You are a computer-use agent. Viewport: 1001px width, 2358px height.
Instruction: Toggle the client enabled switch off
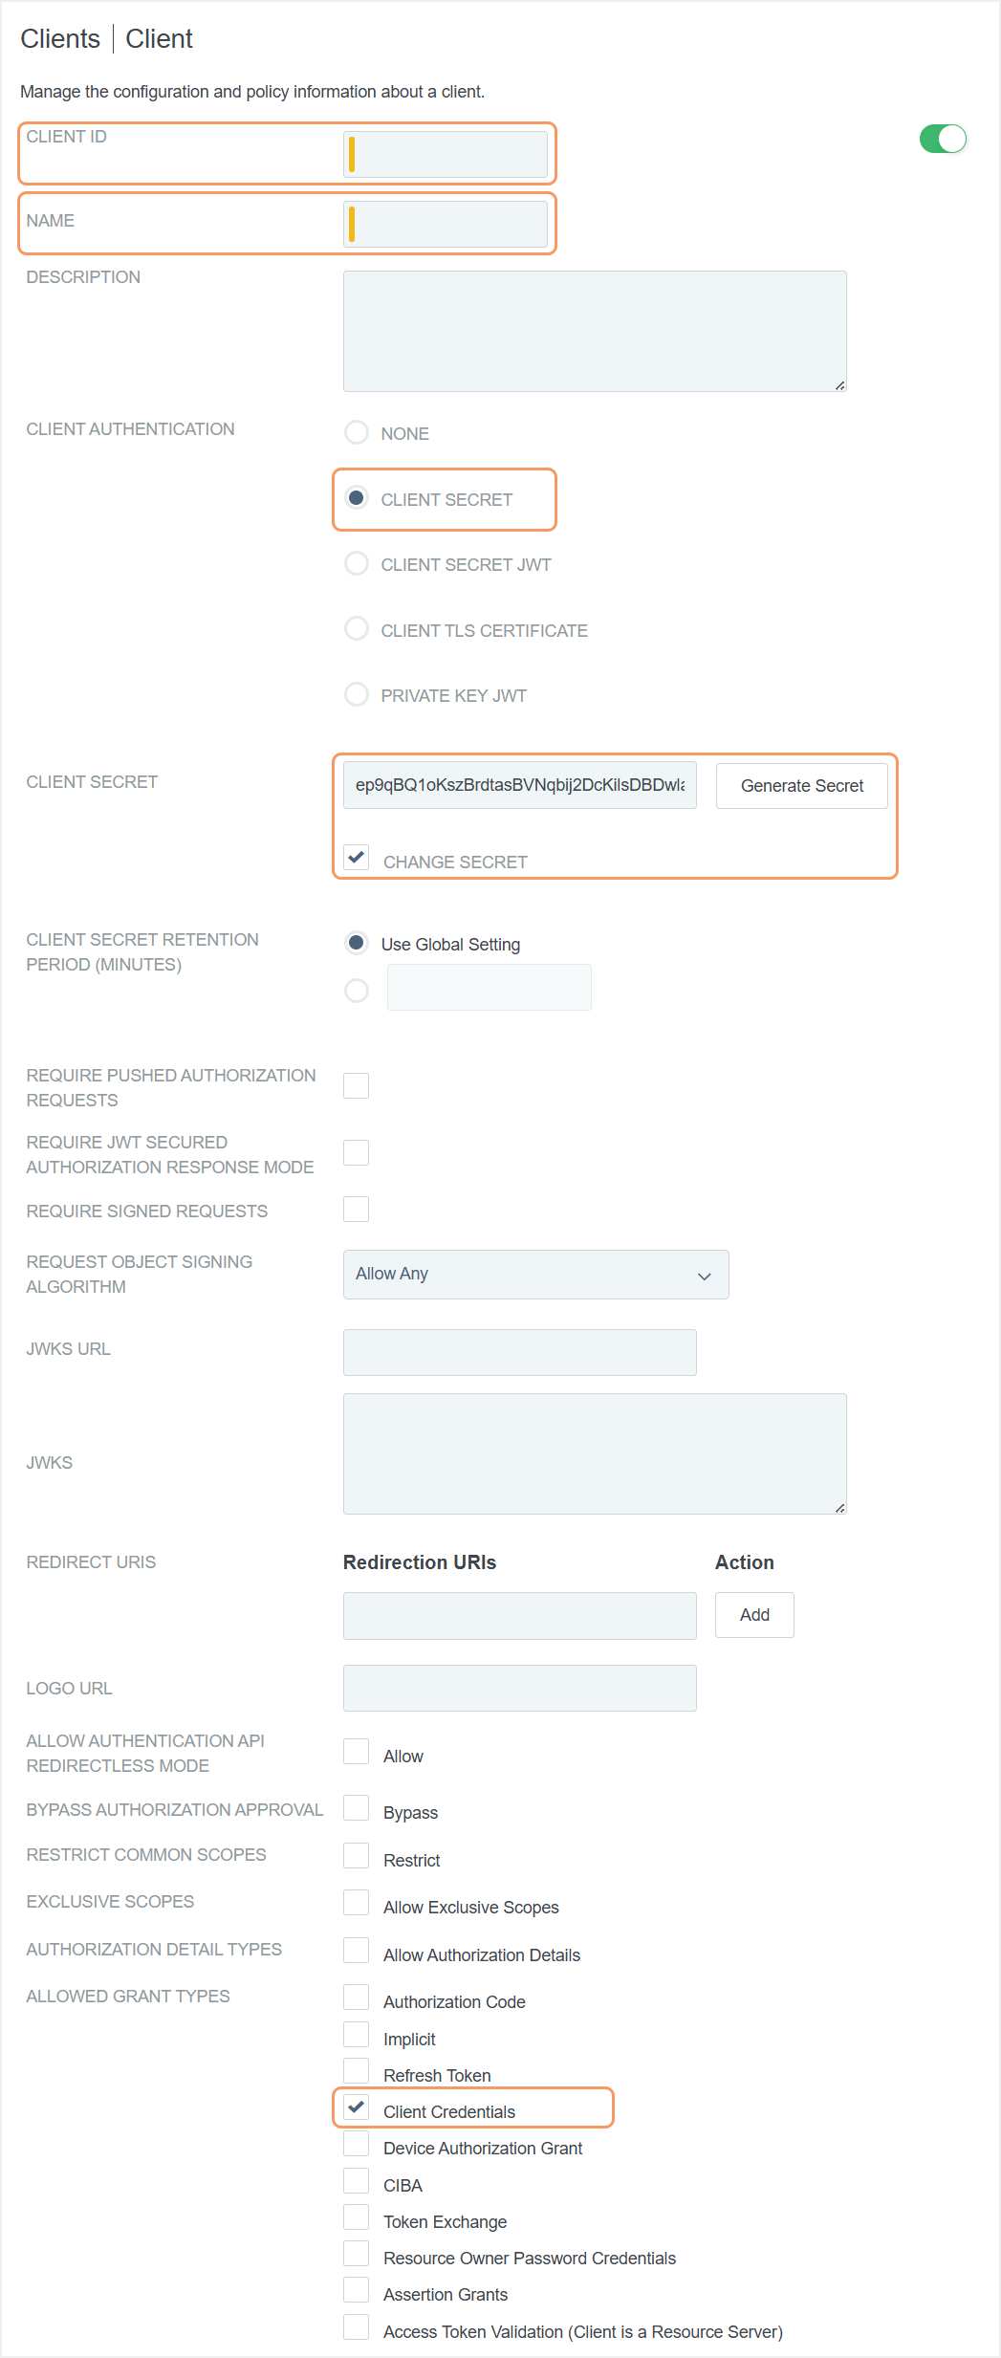[943, 139]
